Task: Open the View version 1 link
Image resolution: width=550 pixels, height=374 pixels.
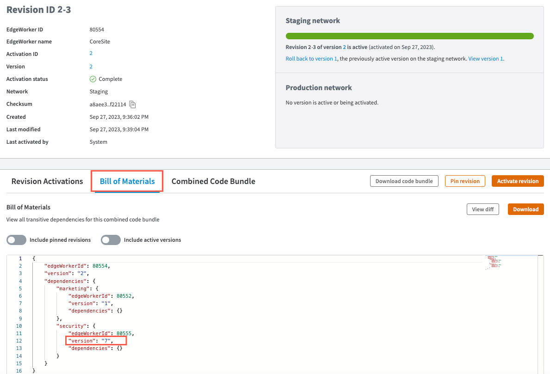Action: pos(485,59)
